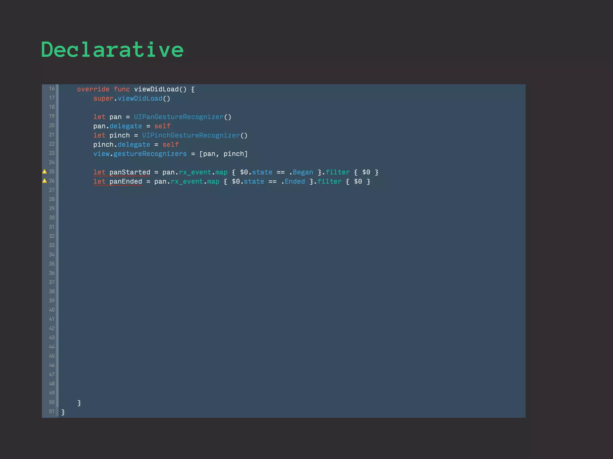Click the override keyword
This screenshot has width=613, height=459.
[93, 89]
